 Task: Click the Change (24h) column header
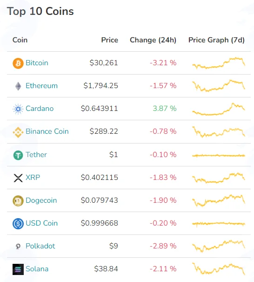[153, 40]
